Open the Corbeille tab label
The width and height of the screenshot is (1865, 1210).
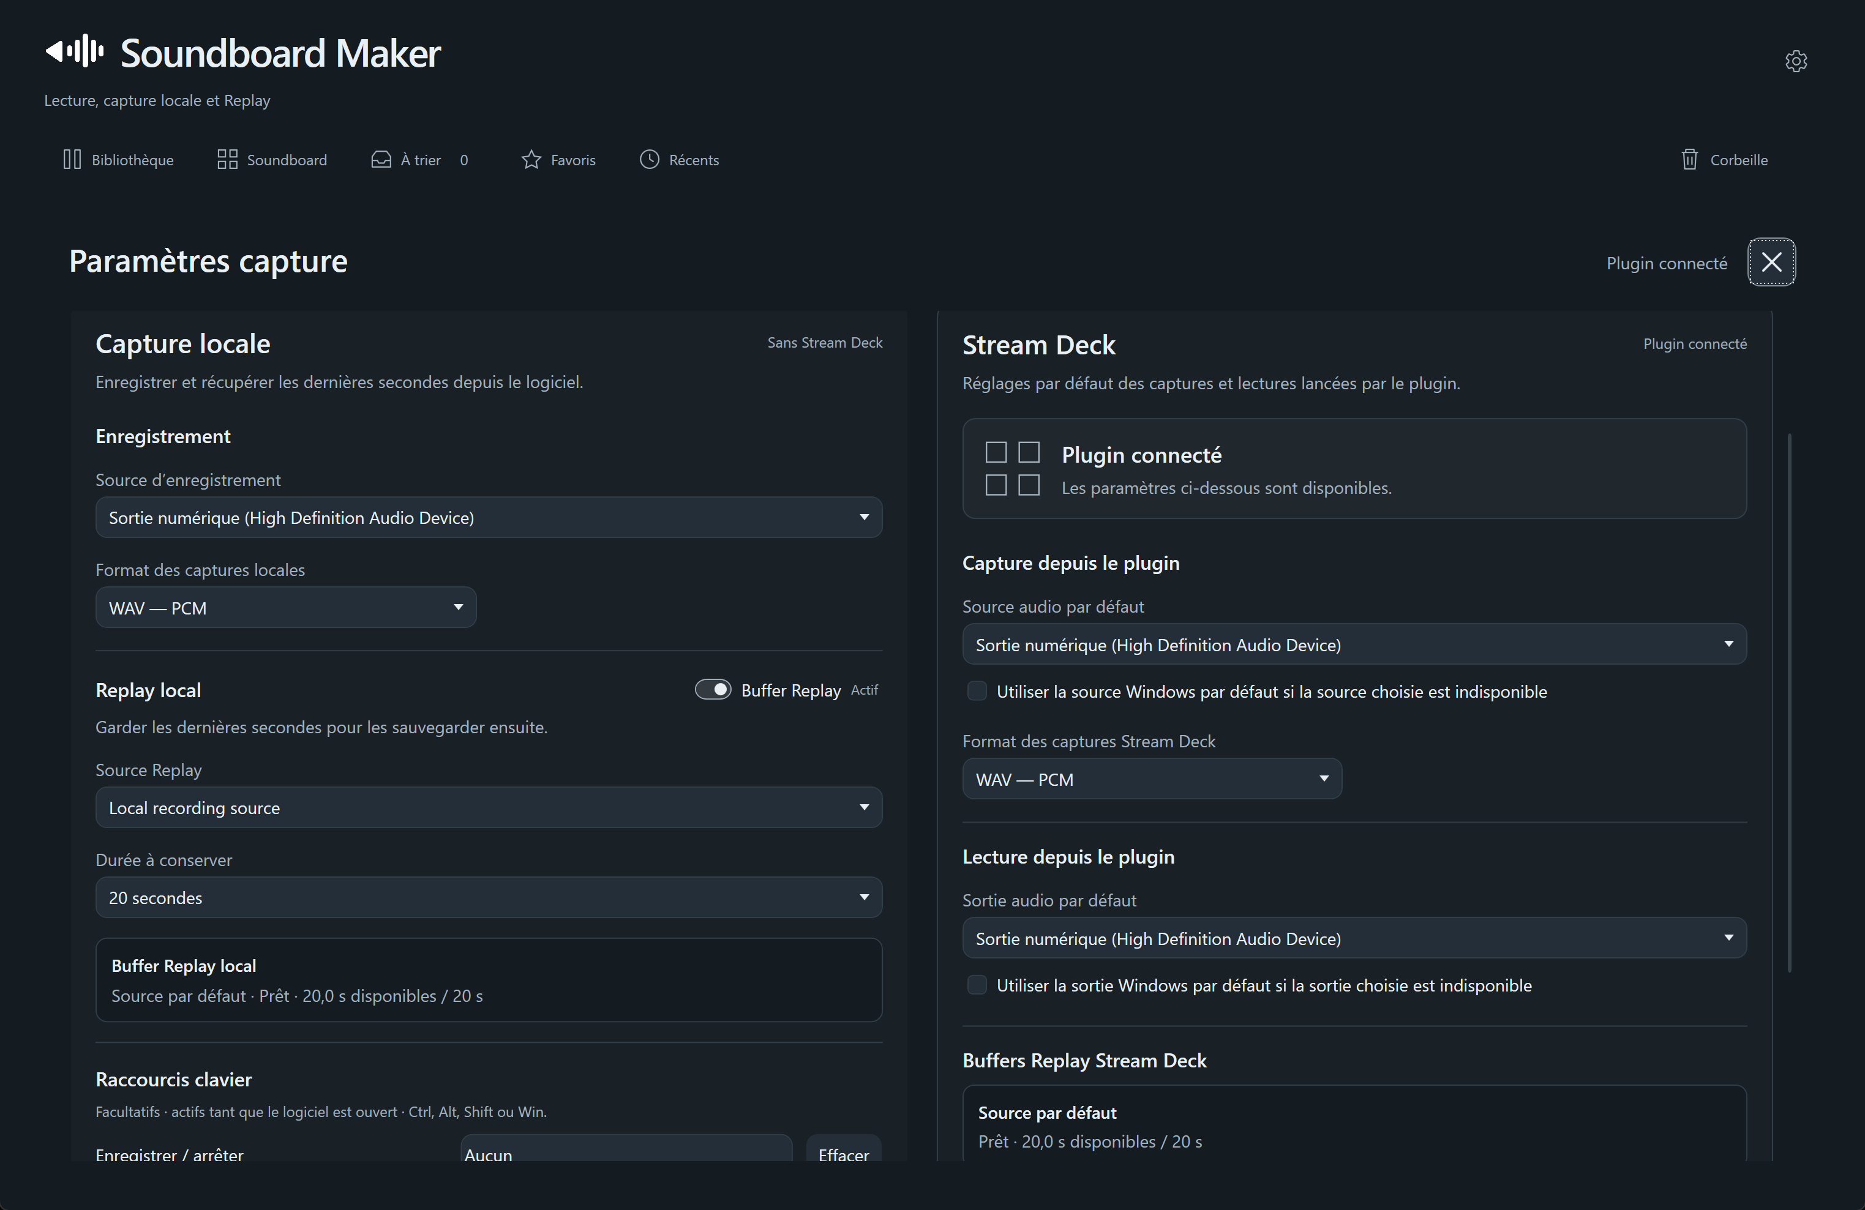point(1739,160)
